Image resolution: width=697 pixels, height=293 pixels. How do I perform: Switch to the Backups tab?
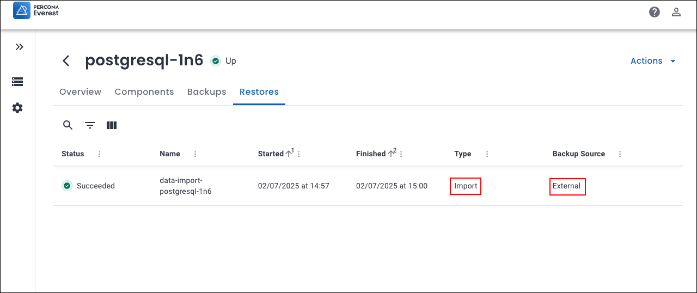click(206, 91)
